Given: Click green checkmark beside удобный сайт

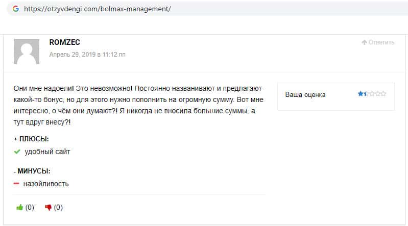Looking at the screenshot, I should [x=17, y=152].
